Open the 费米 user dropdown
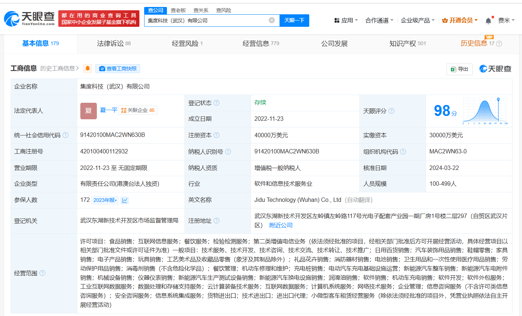The width and height of the screenshot is (522, 316). tap(506, 20)
